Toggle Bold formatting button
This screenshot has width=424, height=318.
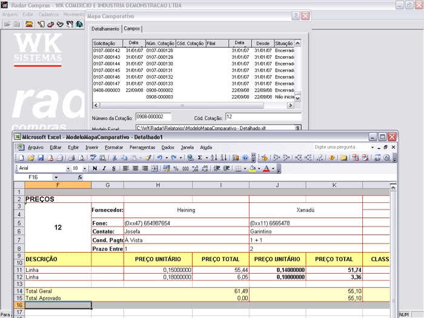[x=96, y=168]
